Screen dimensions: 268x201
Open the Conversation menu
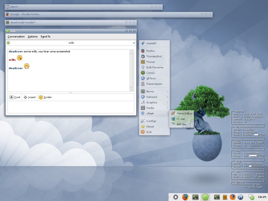16,37
